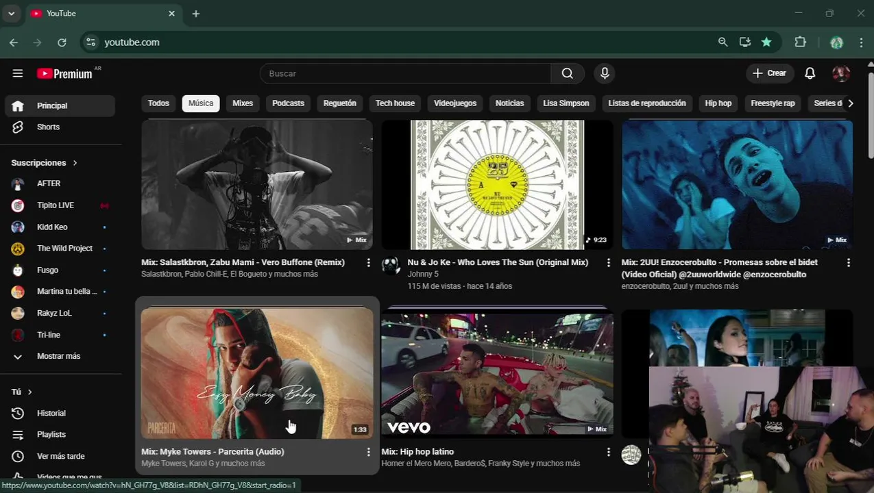
Task: Select the Tech house filter chip
Action: point(395,103)
